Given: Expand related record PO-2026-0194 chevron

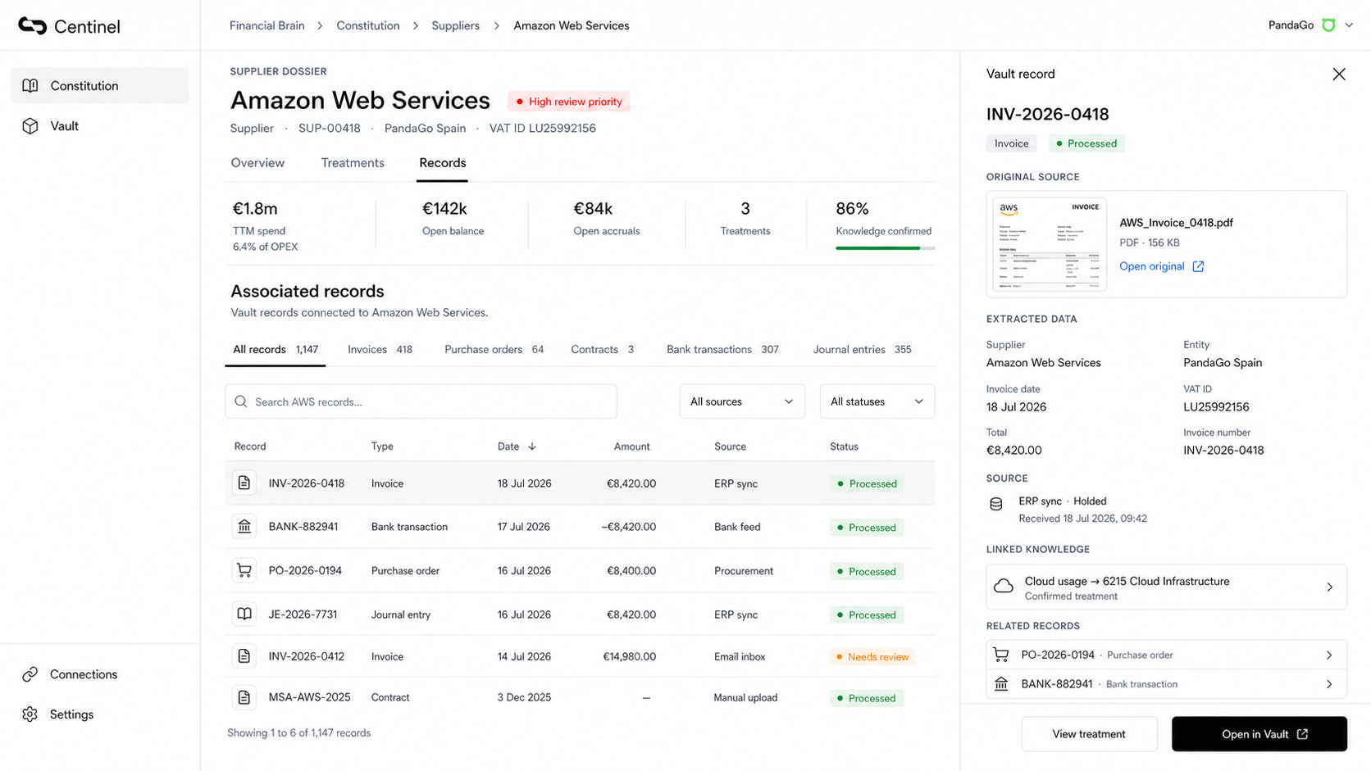Looking at the screenshot, I should pos(1329,655).
